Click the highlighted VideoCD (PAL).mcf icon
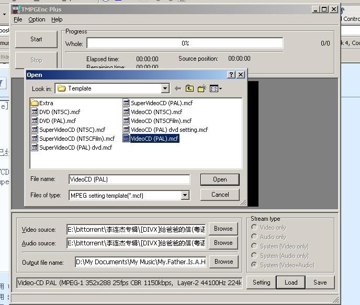Screen dimensions: 360x305 pos(126,139)
